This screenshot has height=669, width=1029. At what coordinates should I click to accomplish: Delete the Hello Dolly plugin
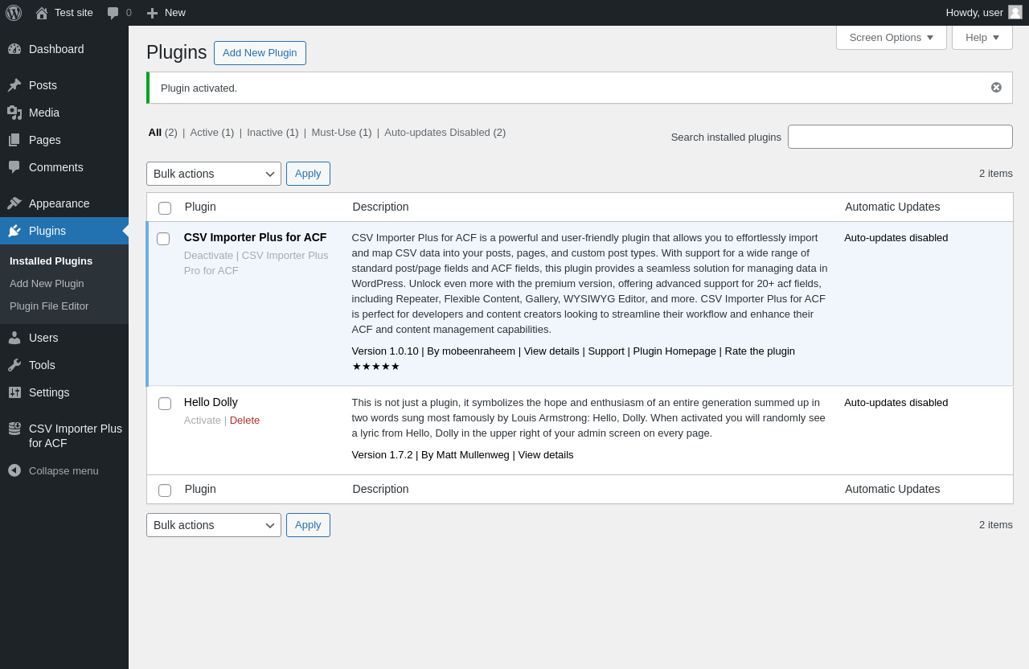(244, 421)
